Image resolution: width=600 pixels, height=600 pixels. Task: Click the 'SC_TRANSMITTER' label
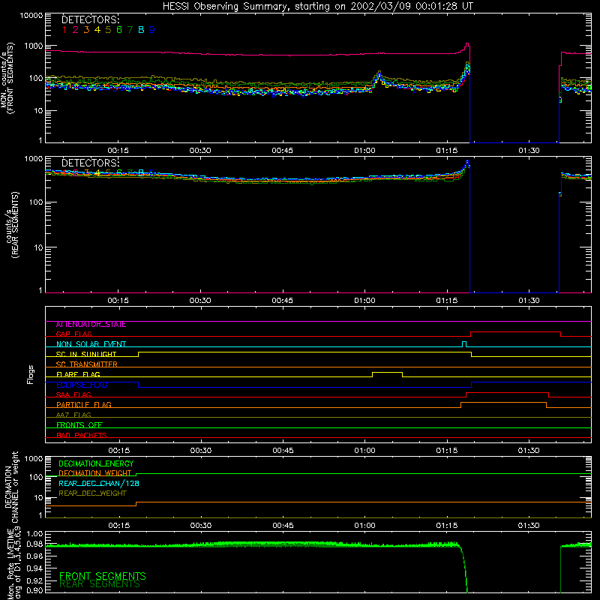point(86,364)
